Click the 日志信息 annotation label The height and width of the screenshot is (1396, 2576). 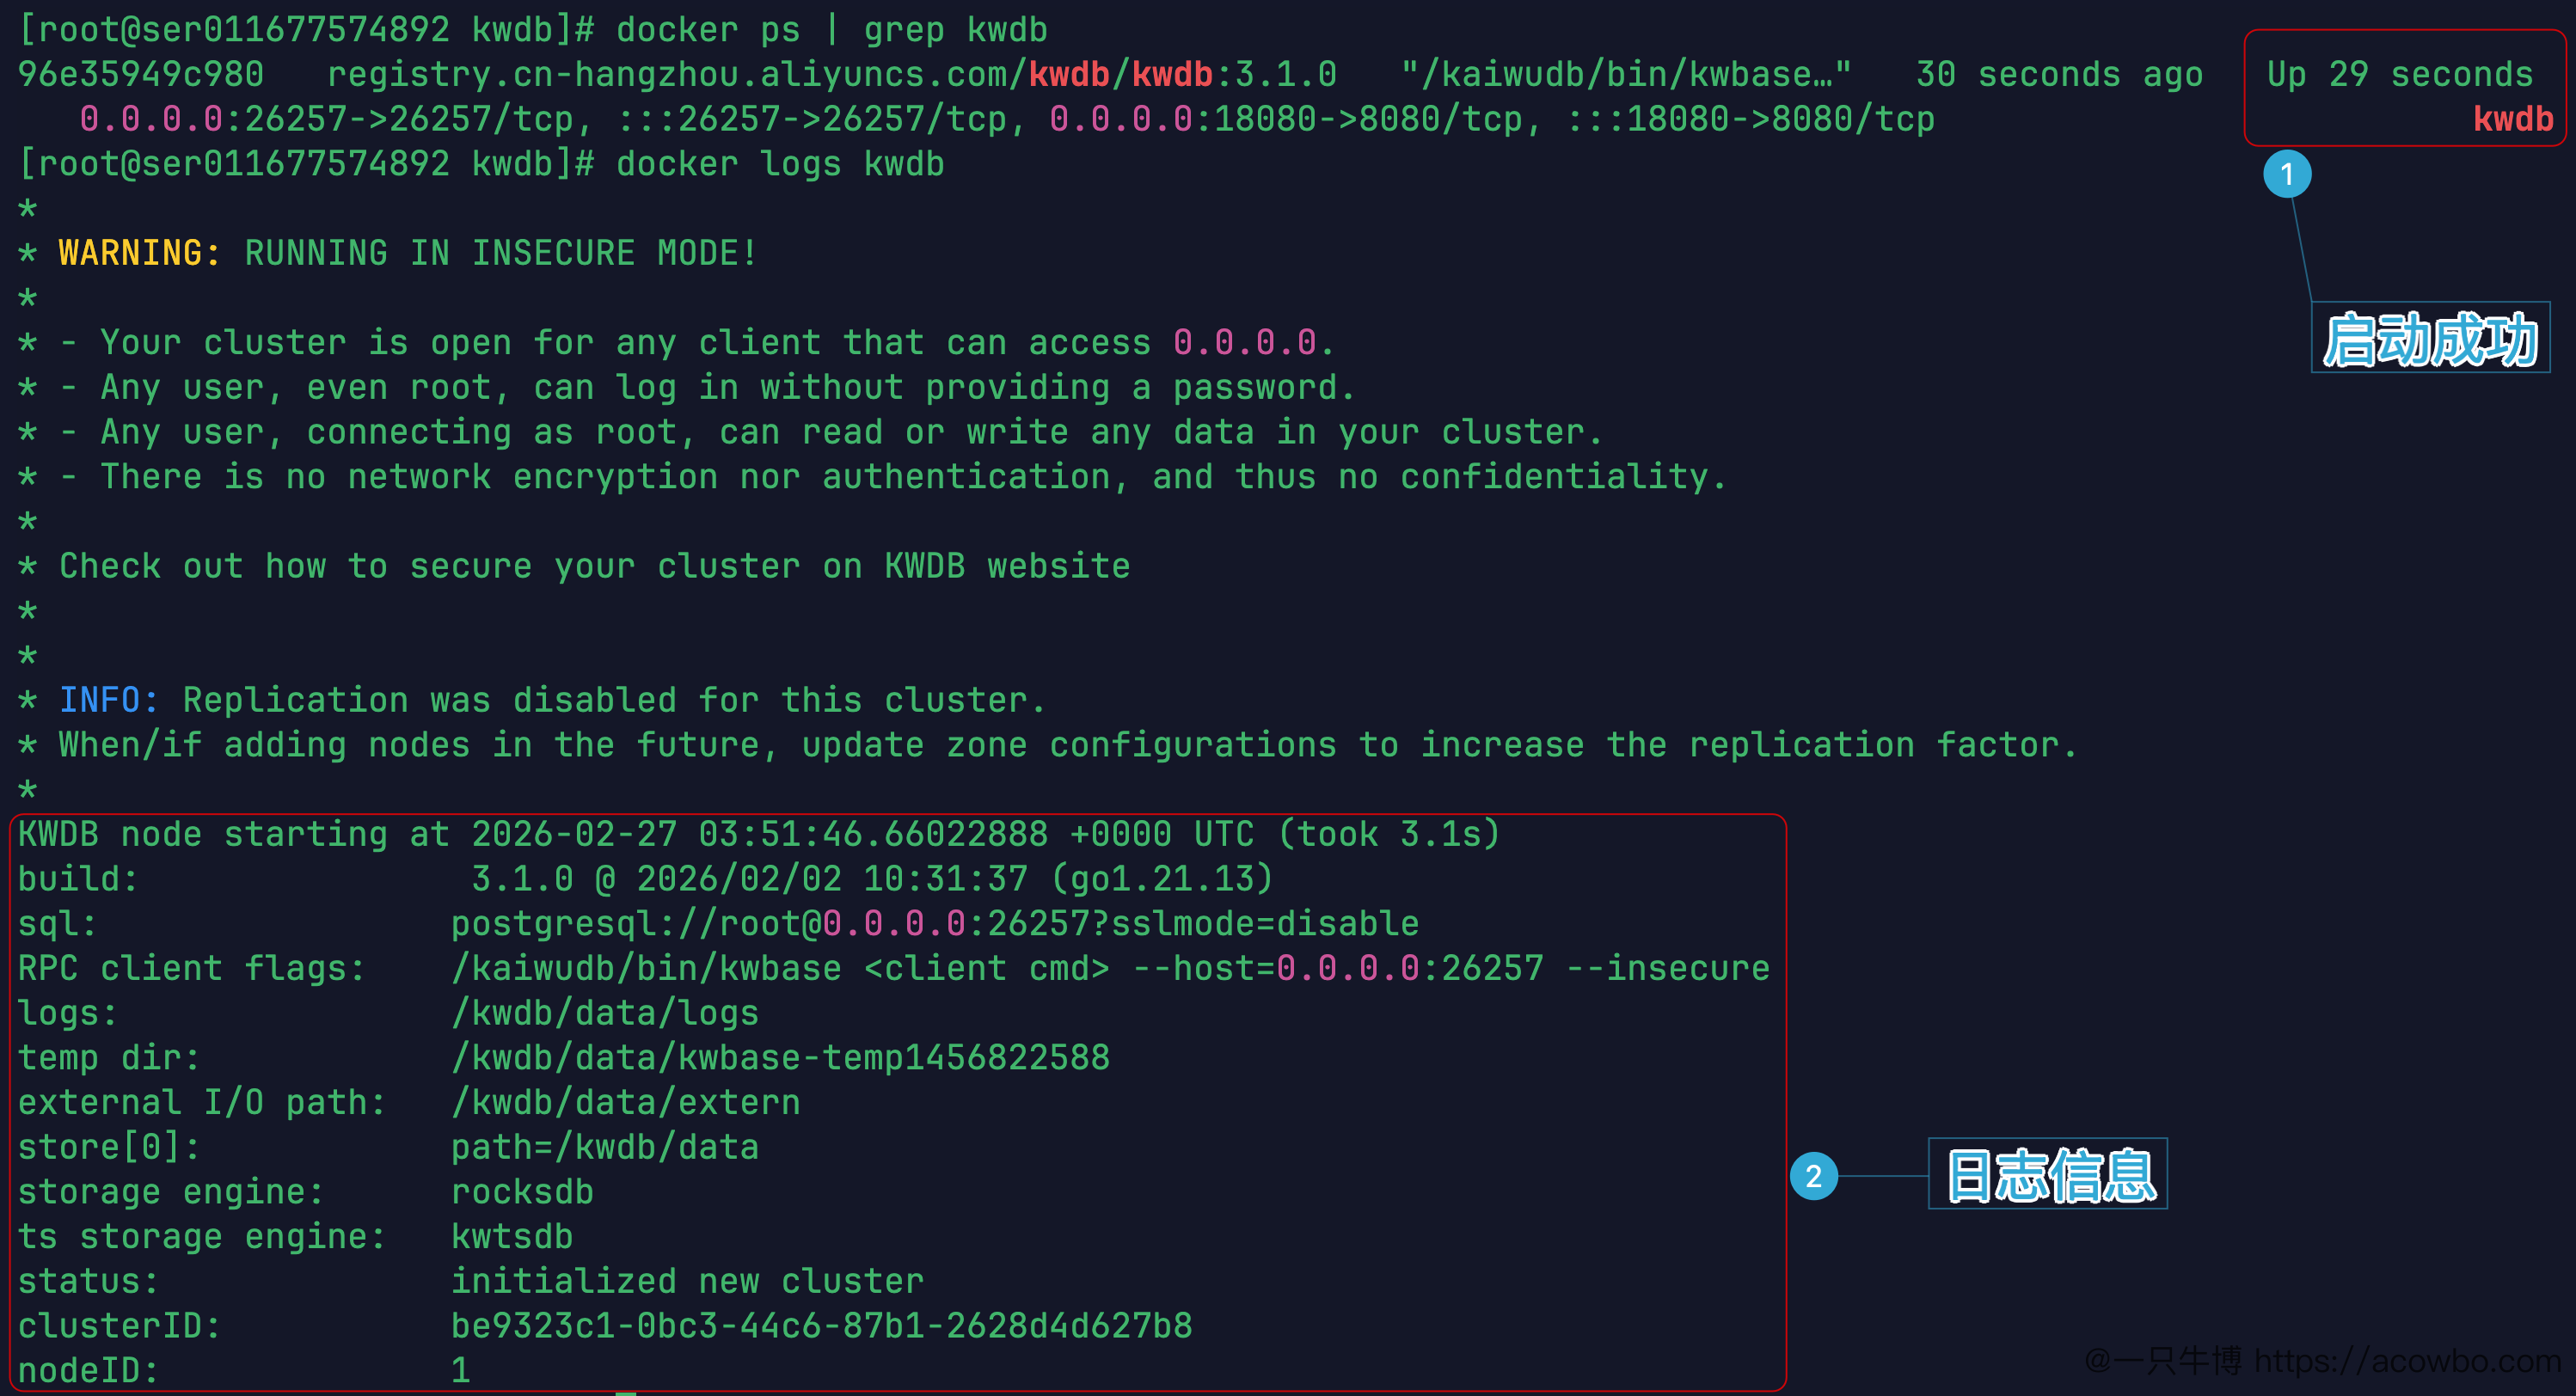(x=2048, y=1174)
